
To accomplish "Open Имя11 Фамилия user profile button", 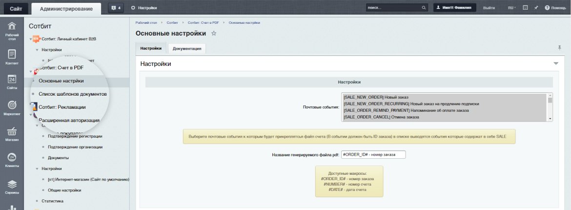I will (454, 8).
